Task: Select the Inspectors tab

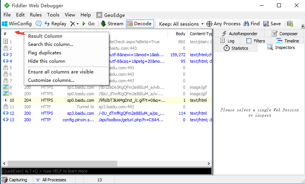Action: click(281, 47)
